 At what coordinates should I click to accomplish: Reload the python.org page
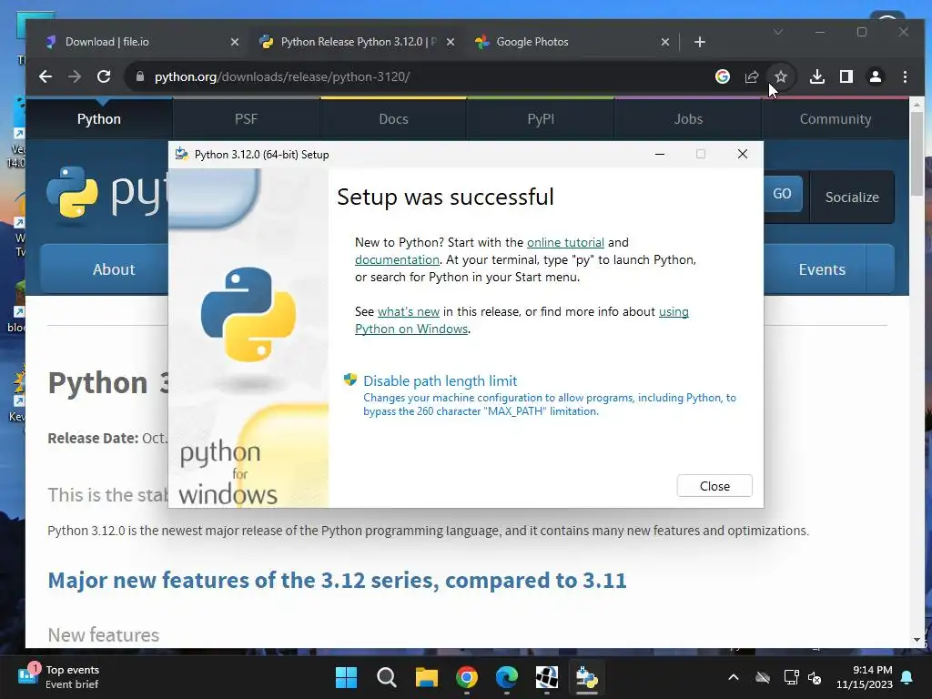click(x=104, y=76)
